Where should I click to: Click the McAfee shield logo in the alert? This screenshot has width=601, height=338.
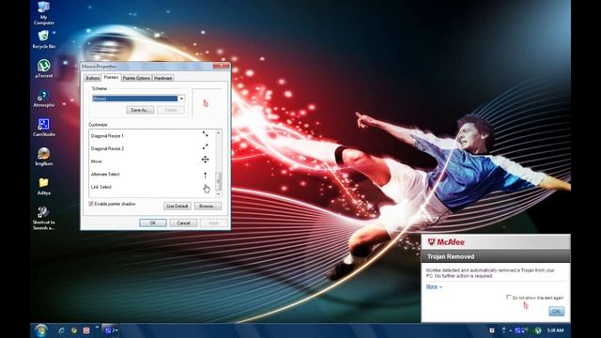click(x=431, y=242)
